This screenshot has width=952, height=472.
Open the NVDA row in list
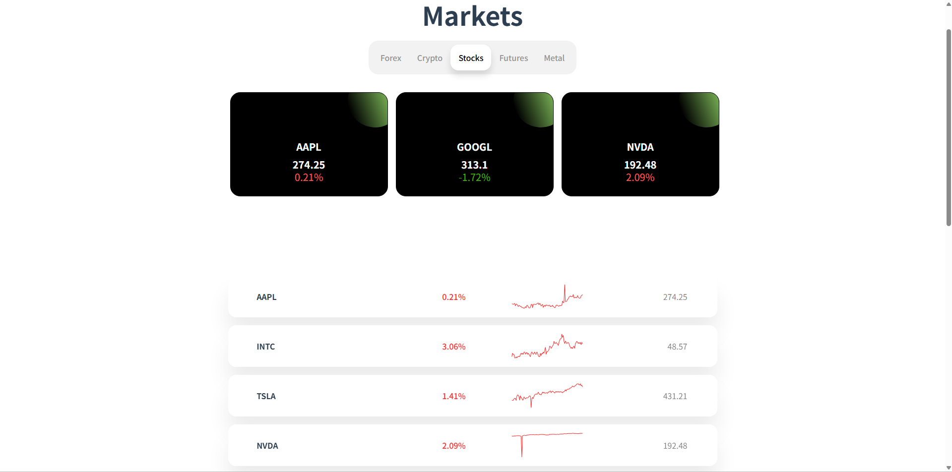point(267,446)
